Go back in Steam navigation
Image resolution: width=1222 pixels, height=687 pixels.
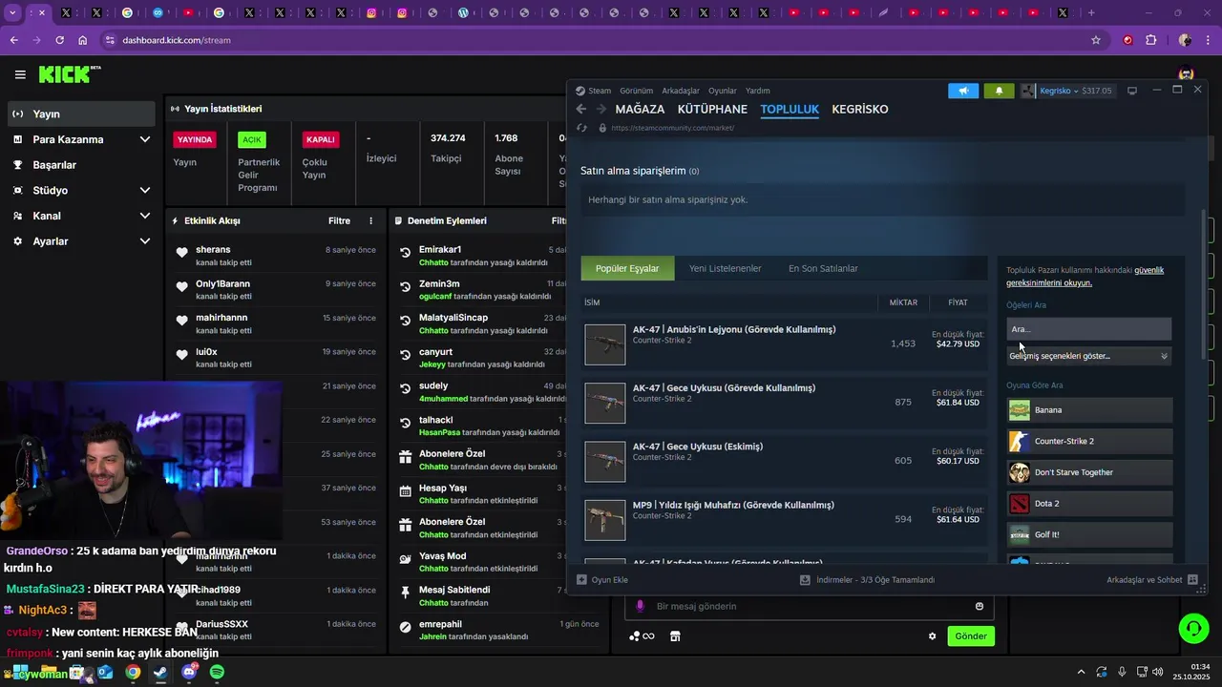pos(580,109)
